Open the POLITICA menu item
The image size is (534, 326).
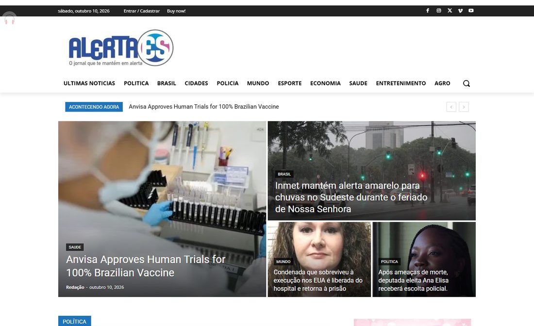click(136, 83)
